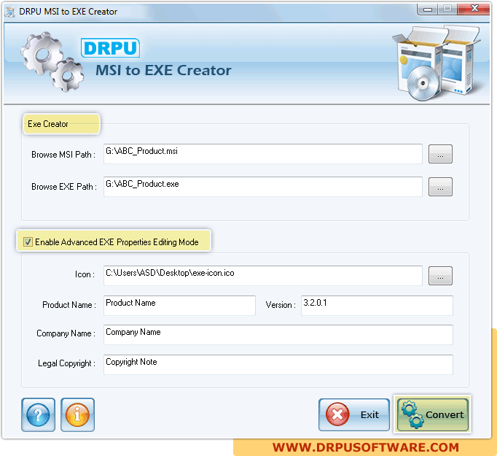Click the blue help question mark button
497x456 pixels.
[38, 414]
